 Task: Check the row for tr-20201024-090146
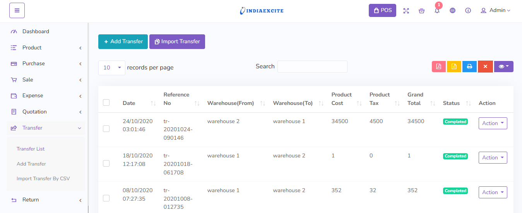[106, 129]
